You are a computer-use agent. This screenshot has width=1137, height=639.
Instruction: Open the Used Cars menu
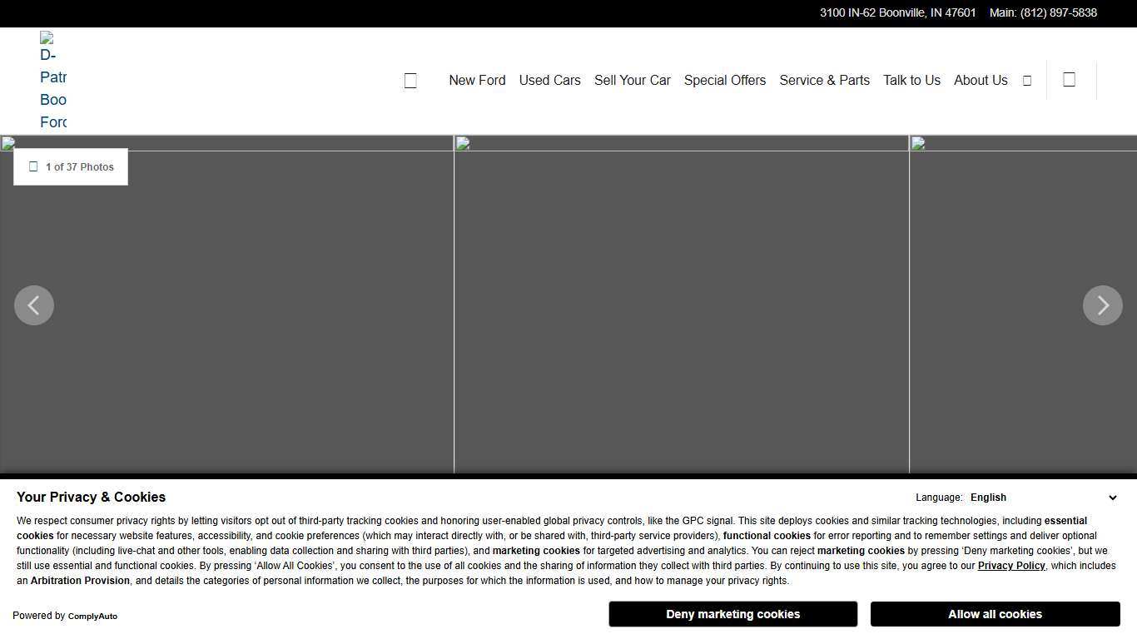pyautogui.click(x=549, y=81)
